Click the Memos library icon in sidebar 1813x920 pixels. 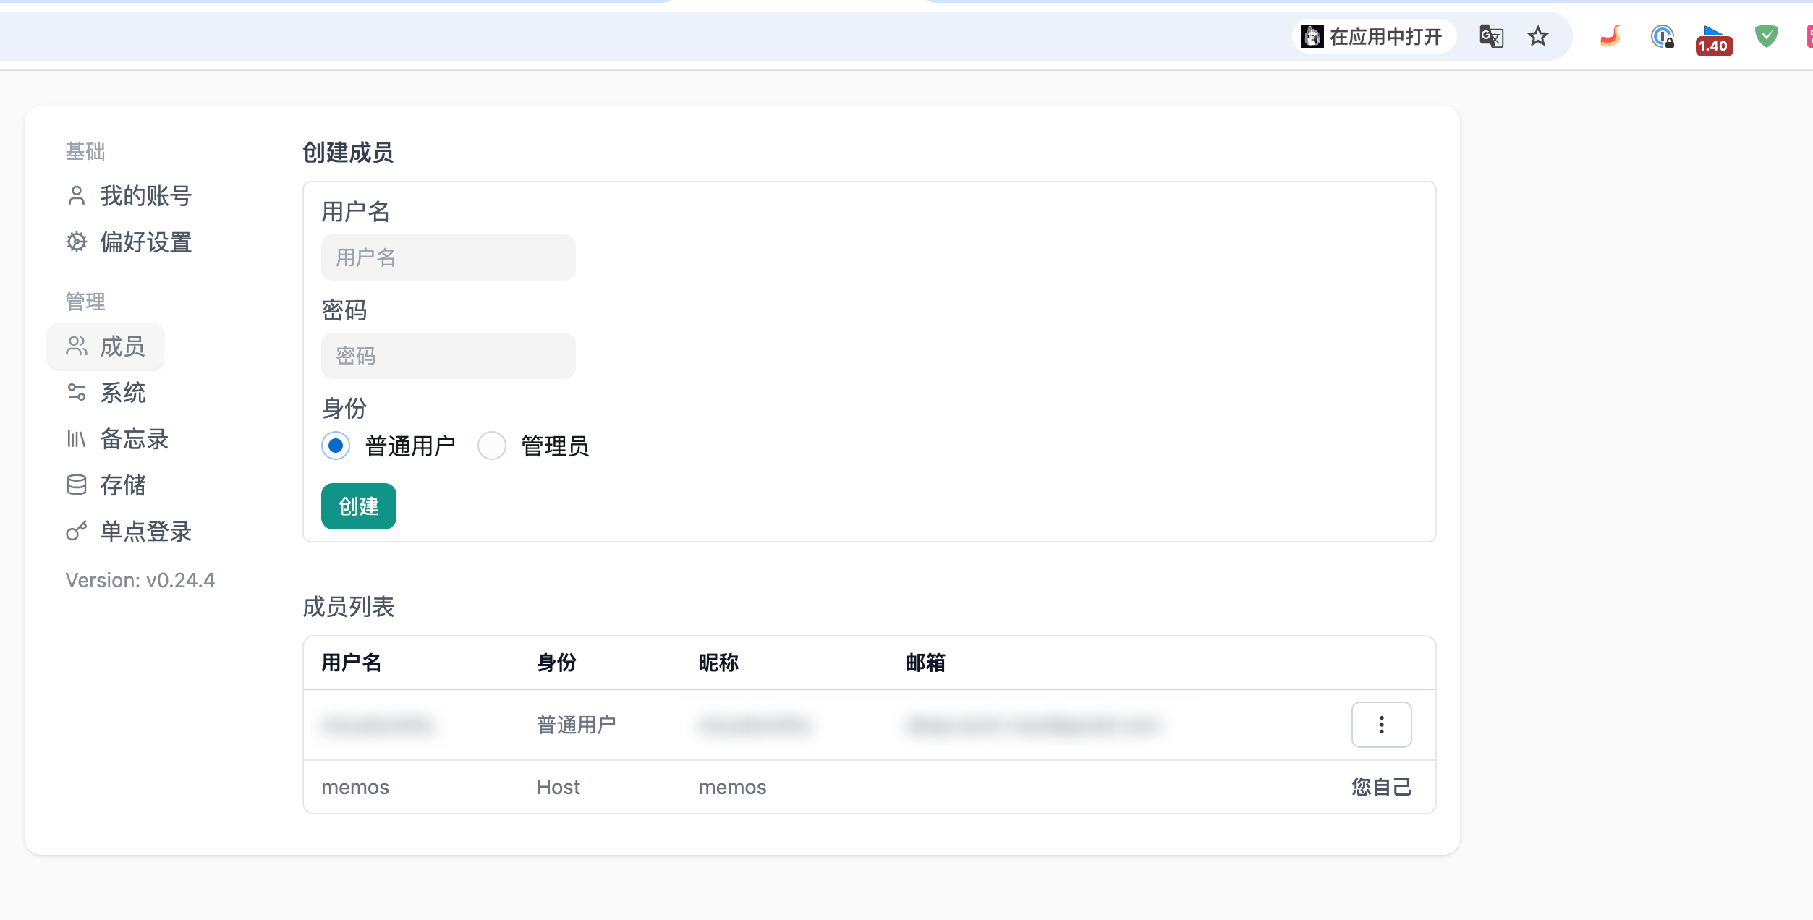point(76,439)
